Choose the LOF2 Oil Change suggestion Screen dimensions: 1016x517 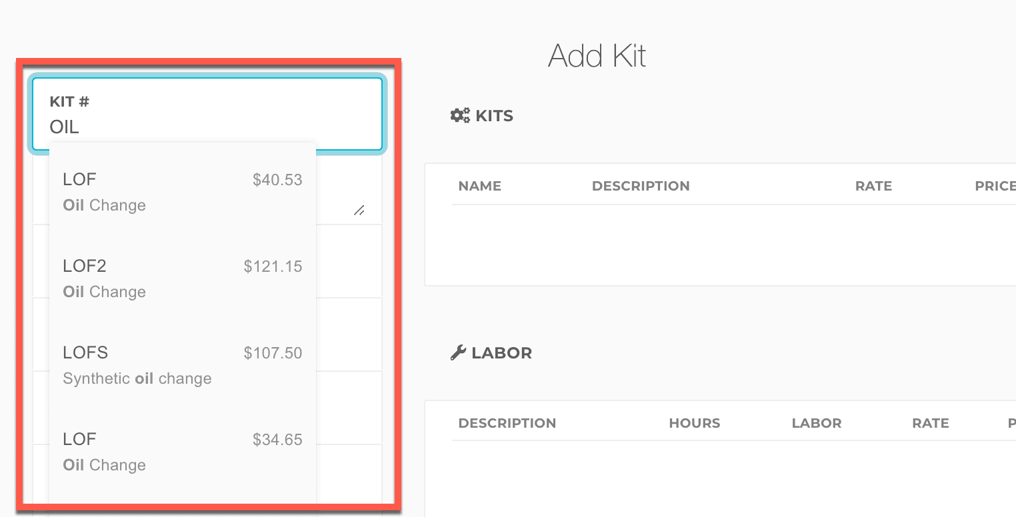click(x=182, y=278)
